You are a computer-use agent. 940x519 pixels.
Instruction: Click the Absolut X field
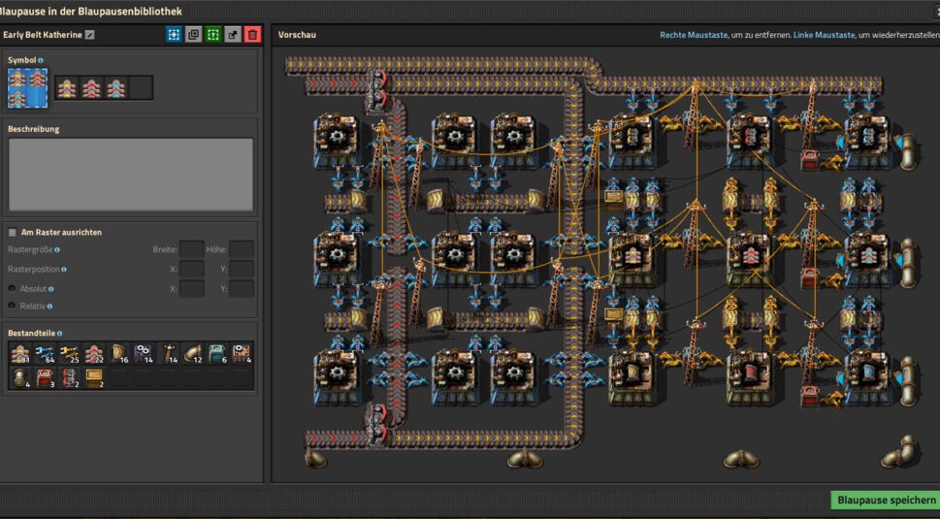tap(191, 289)
